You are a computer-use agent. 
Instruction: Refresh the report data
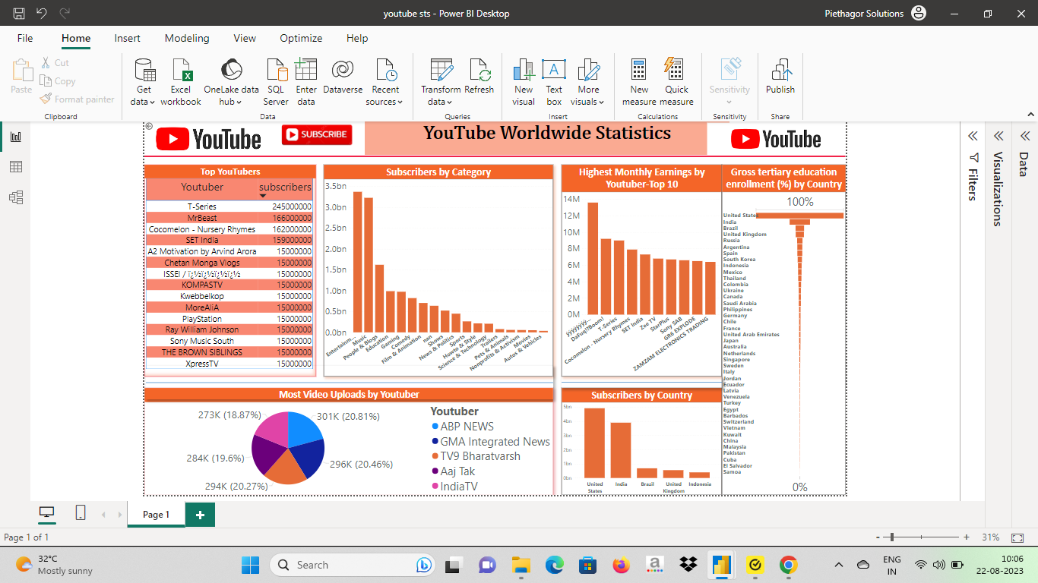coord(479,80)
